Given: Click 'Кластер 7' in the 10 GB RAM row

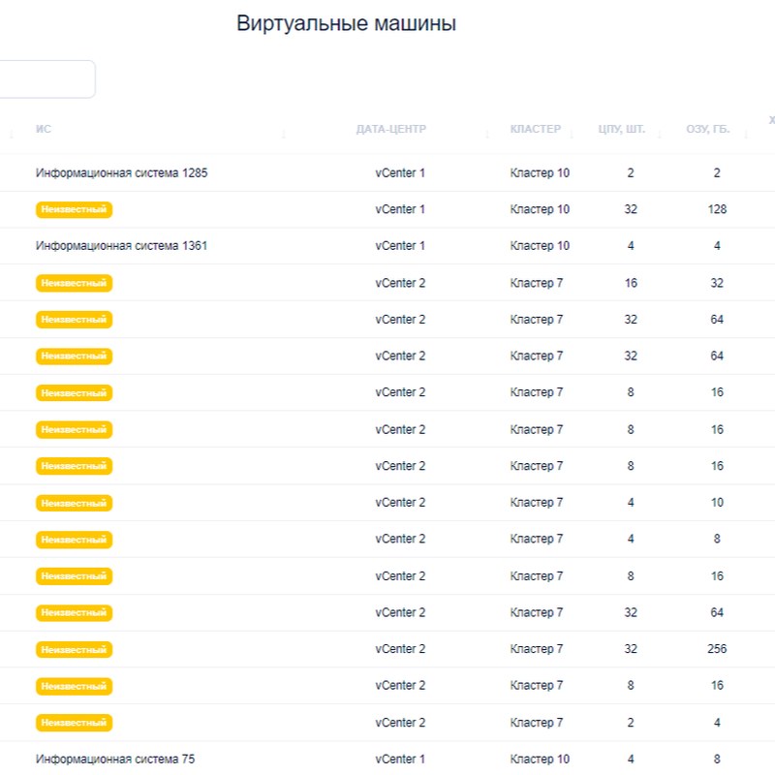Looking at the screenshot, I should coord(537,502).
